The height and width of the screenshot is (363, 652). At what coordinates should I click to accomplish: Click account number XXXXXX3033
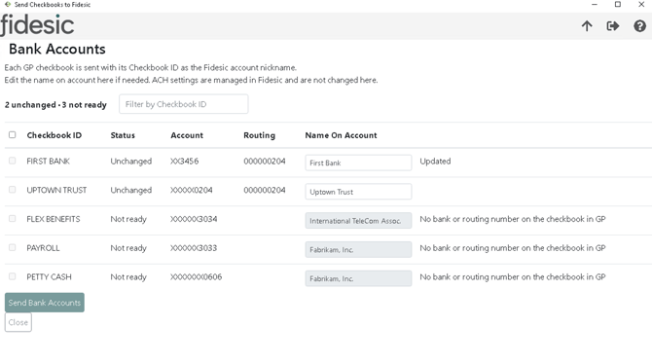coord(194,248)
